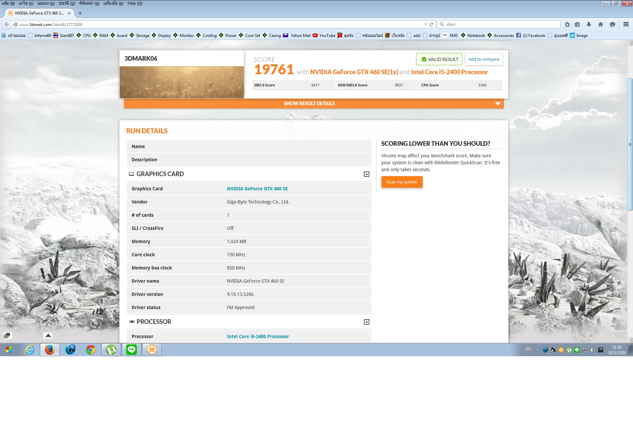Launch LINE app from taskbar
The width and height of the screenshot is (633, 440).
[132, 350]
